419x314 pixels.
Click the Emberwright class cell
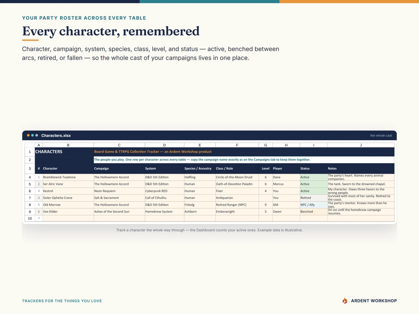(x=237, y=211)
